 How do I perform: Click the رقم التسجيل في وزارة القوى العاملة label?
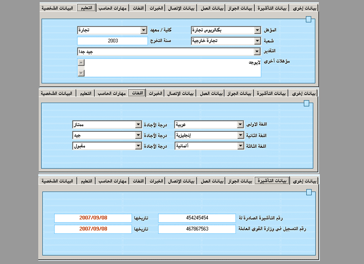coord(272,229)
